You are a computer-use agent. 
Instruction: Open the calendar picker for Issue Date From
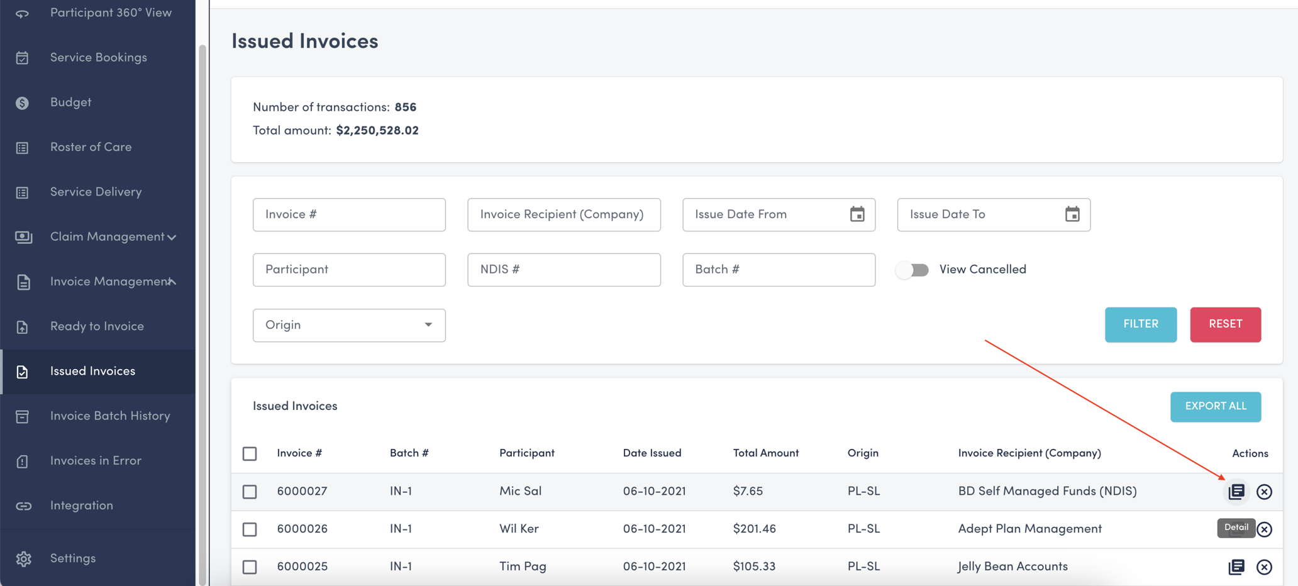click(857, 214)
